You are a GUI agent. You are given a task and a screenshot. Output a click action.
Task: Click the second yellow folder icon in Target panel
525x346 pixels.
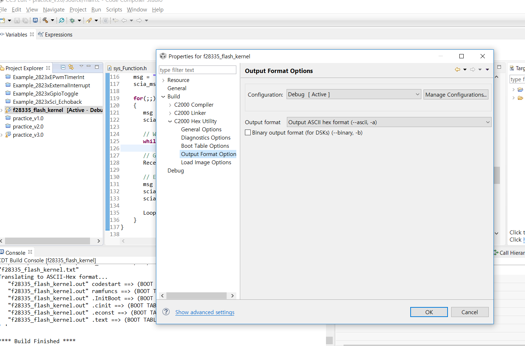pyautogui.click(x=520, y=98)
